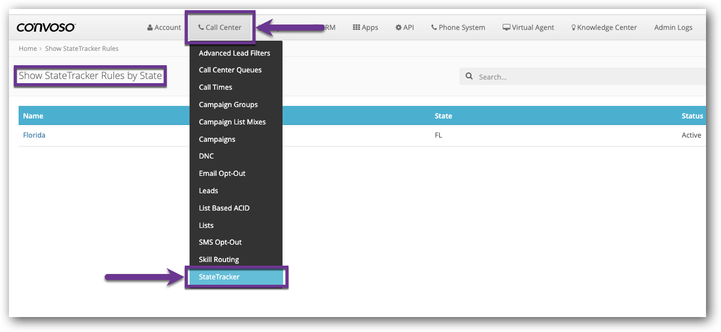Open the Apps grid menu

coord(365,28)
